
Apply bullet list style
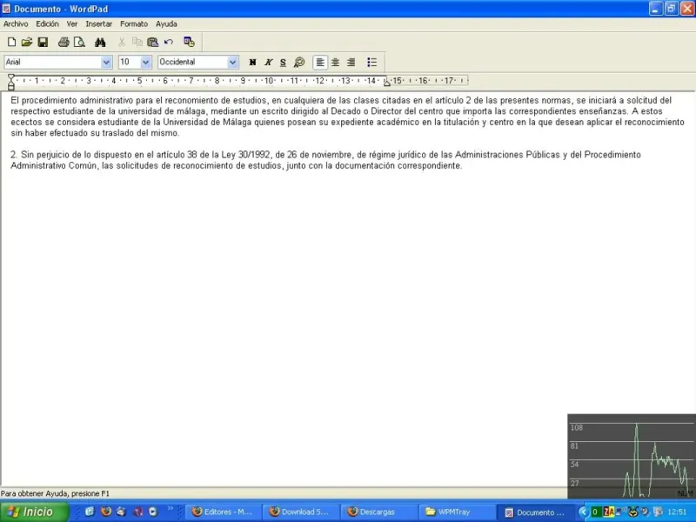372,63
